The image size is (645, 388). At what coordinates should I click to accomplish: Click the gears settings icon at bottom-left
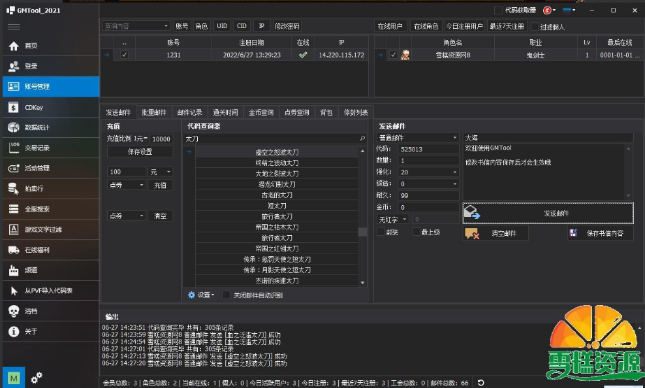37,377
